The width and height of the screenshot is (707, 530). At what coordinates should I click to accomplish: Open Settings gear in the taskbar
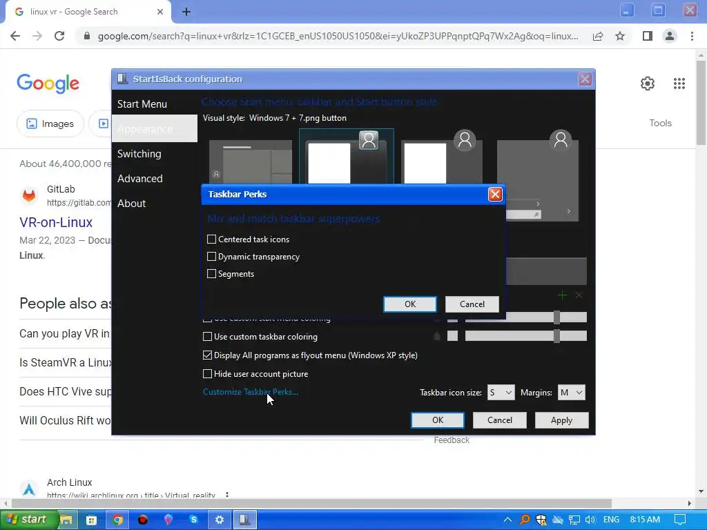(220, 520)
